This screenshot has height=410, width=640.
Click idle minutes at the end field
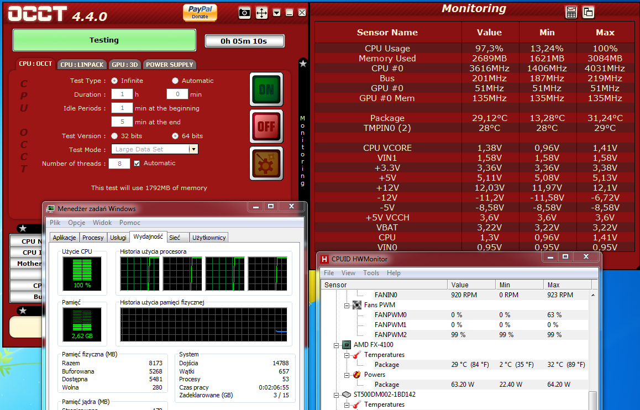(x=122, y=122)
